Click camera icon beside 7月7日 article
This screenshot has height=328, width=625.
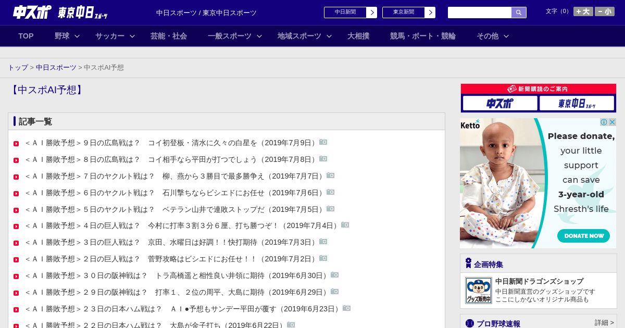click(x=331, y=175)
